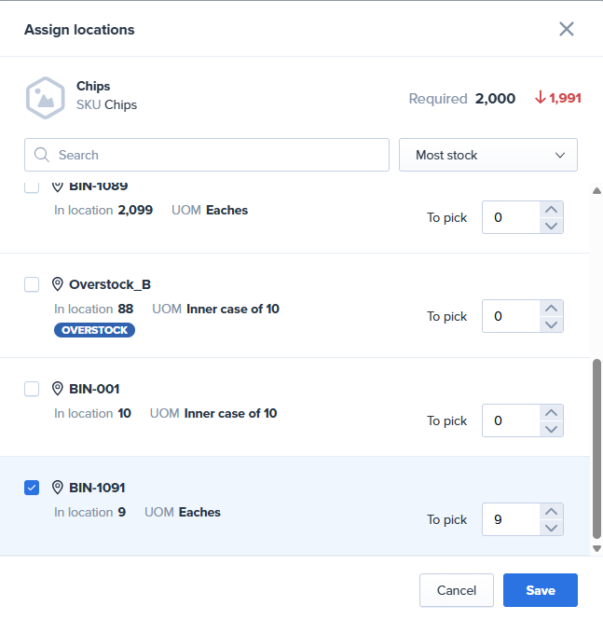Increase the Overstock_B to-pick quantity

click(551, 309)
